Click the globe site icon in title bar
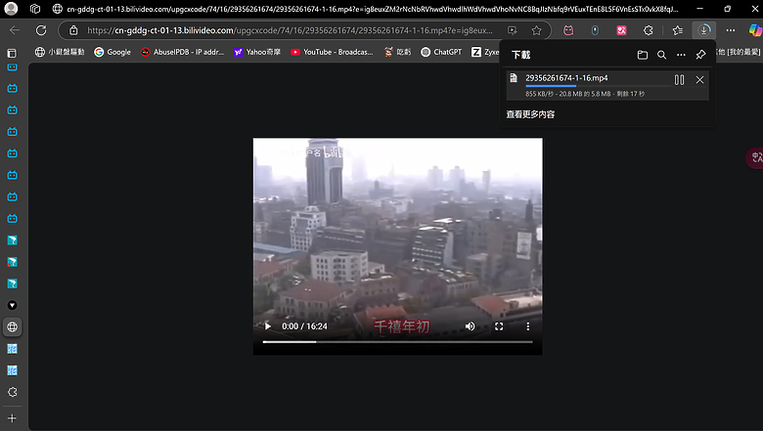The image size is (763, 431). pyautogui.click(x=58, y=8)
